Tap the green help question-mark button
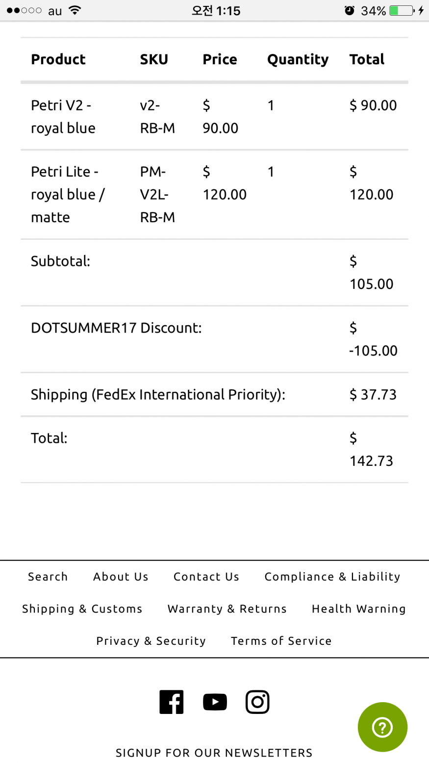The width and height of the screenshot is (429, 763). (382, 727)
